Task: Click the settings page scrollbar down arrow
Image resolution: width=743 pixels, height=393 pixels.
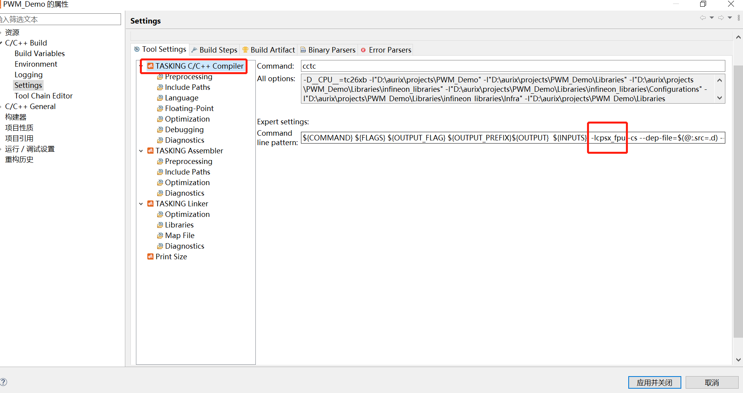Action: coord(738,360)
